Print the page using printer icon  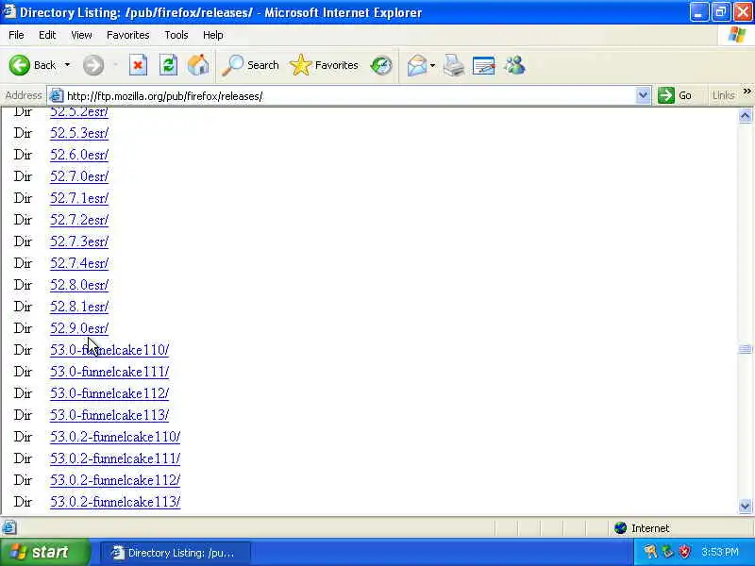coord(454,65)
